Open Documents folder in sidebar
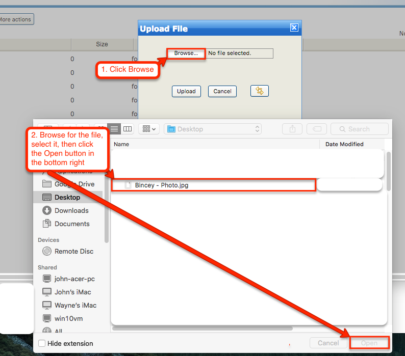Image resolution: width=405 pixels, height=356 pixels. [x=72, y=224]
